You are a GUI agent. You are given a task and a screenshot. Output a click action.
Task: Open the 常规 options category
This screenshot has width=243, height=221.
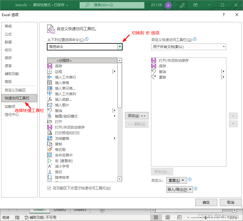pos(8,26)
